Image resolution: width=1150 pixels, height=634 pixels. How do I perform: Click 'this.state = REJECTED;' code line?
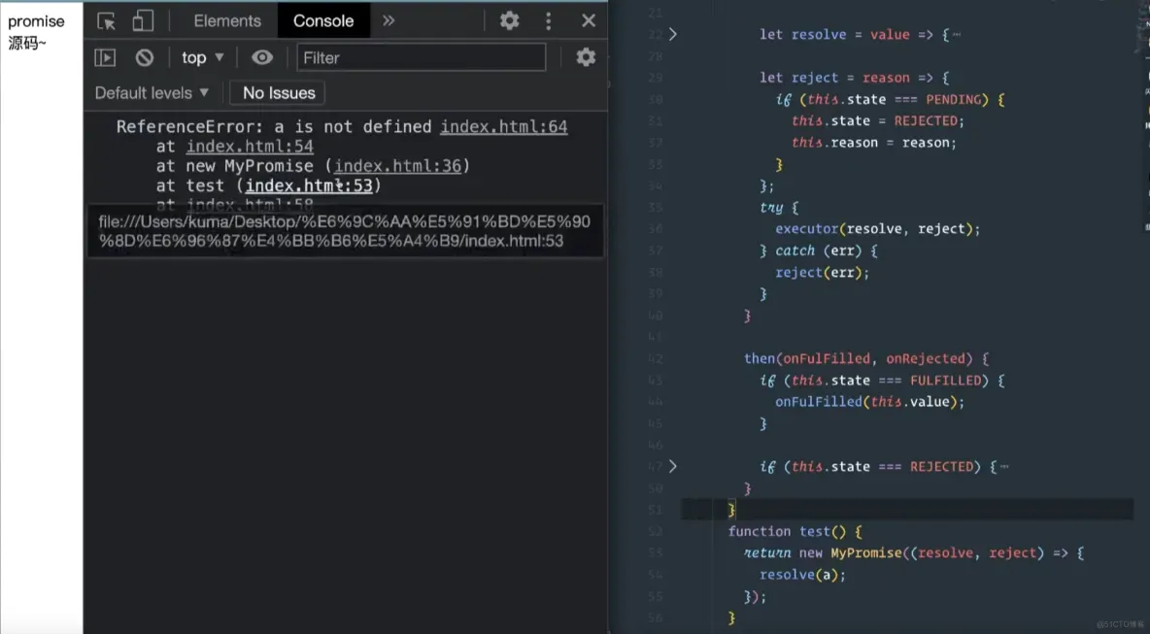coord(878,121)
